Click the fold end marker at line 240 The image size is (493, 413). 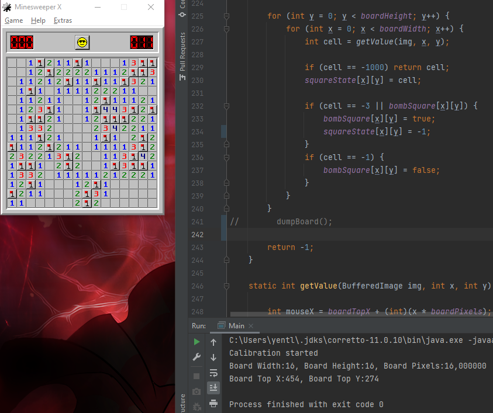coord(226,209)
